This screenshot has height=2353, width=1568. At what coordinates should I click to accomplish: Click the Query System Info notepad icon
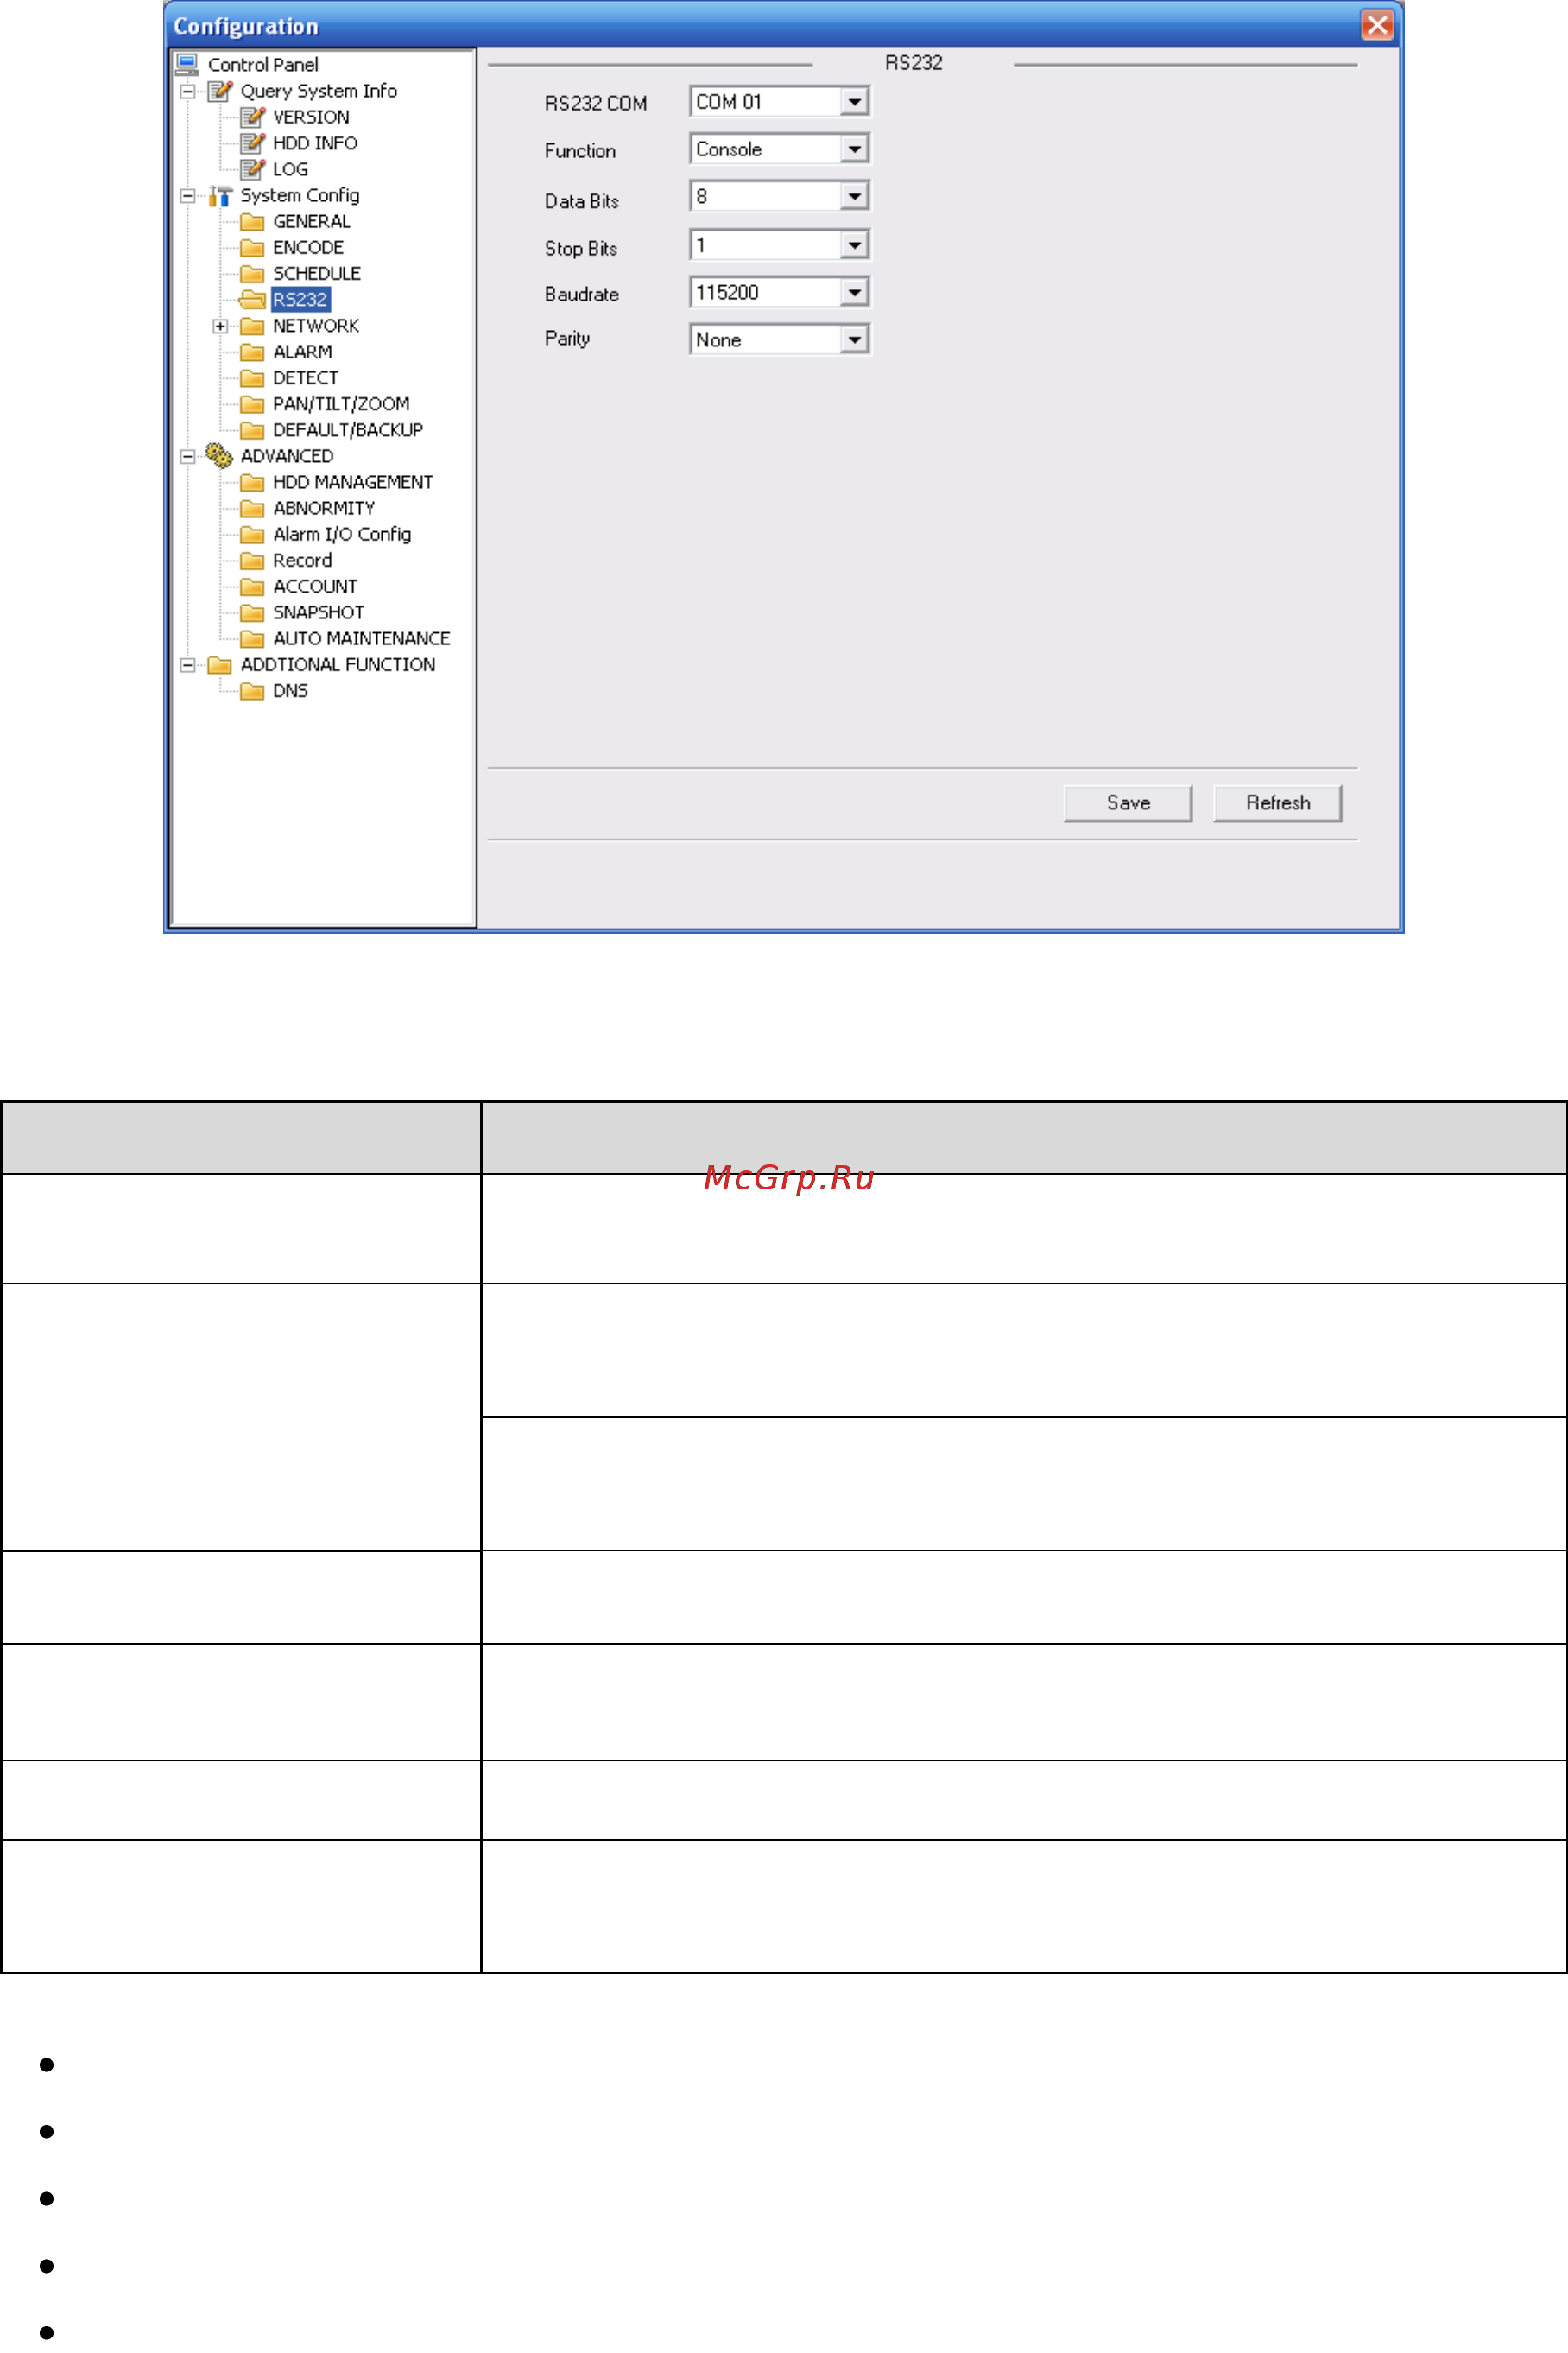pyautogui.click(x=220, y=91)
